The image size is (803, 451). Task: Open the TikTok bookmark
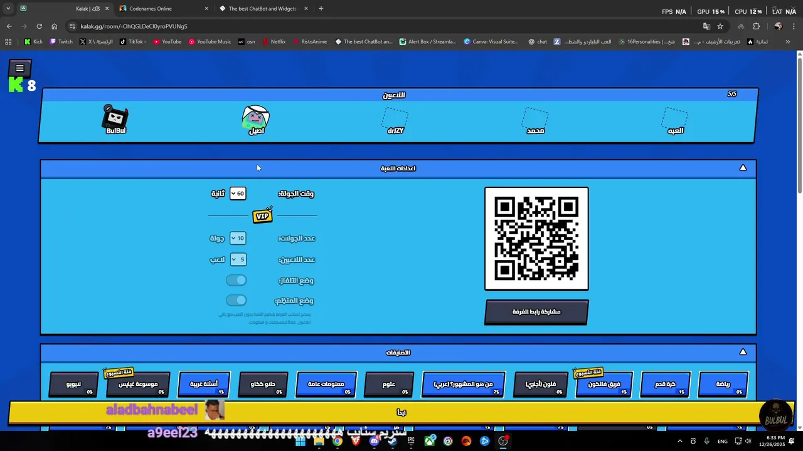pos(132,42)
